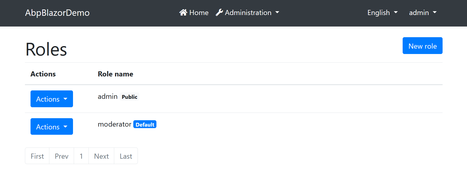This screenshot has width=467, height=189.
Task: Click the New role button
Action: coord(422,46)
